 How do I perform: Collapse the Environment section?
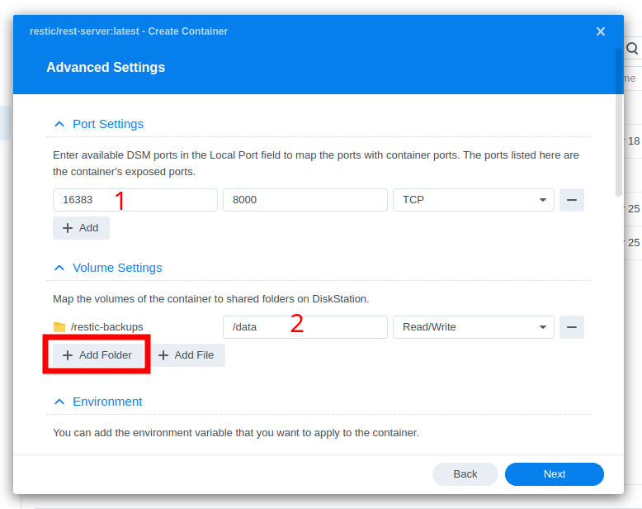tap(59, 402)
